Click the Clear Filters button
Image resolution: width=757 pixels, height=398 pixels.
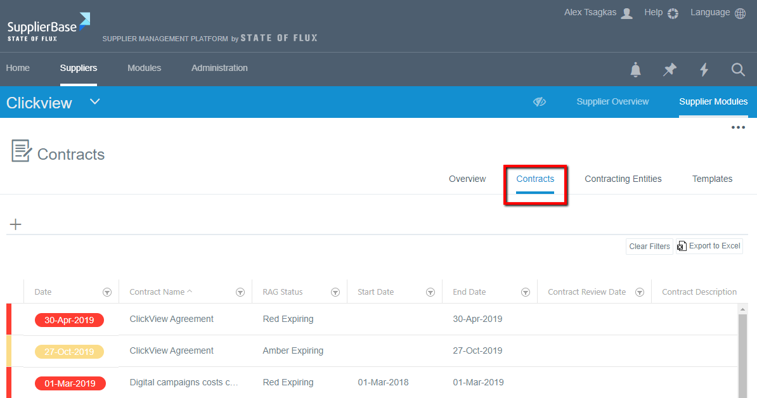[649, 247]
